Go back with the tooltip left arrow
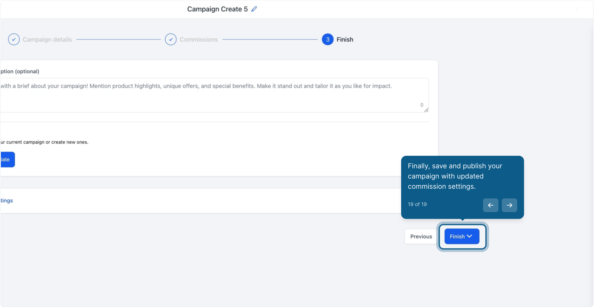594x307 pixels. click(x=491, y=205)
